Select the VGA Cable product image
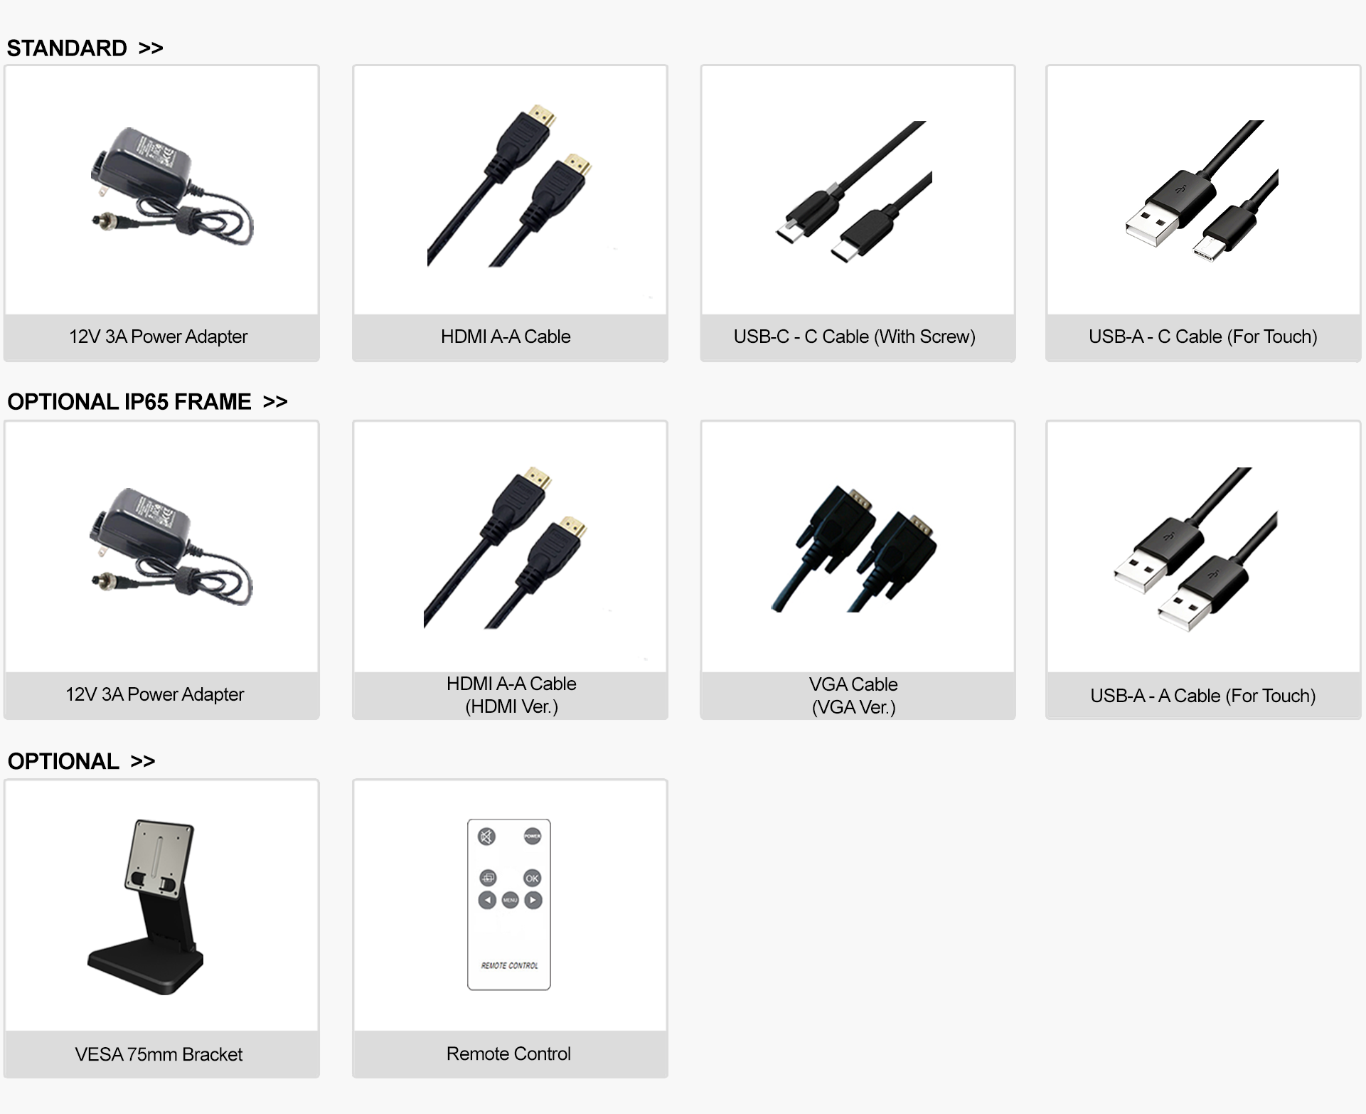The width and height of the screenshot is (1366, 1114). click(x=854, y=548)
